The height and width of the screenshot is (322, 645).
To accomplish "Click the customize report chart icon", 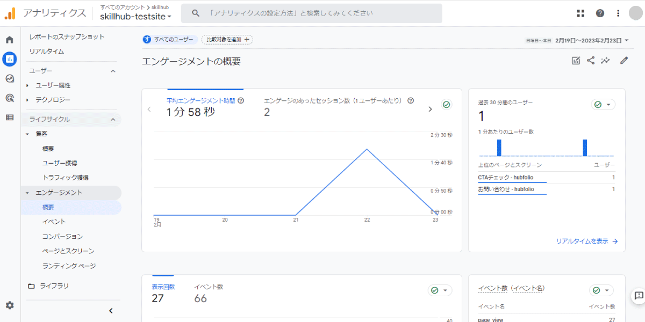I will point(576,61).
